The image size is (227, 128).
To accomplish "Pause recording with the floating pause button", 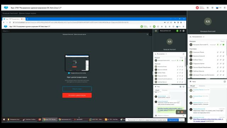I will (178, 112).
